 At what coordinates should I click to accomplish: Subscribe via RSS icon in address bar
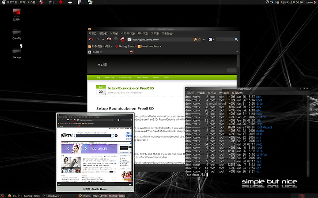(196, 40)
